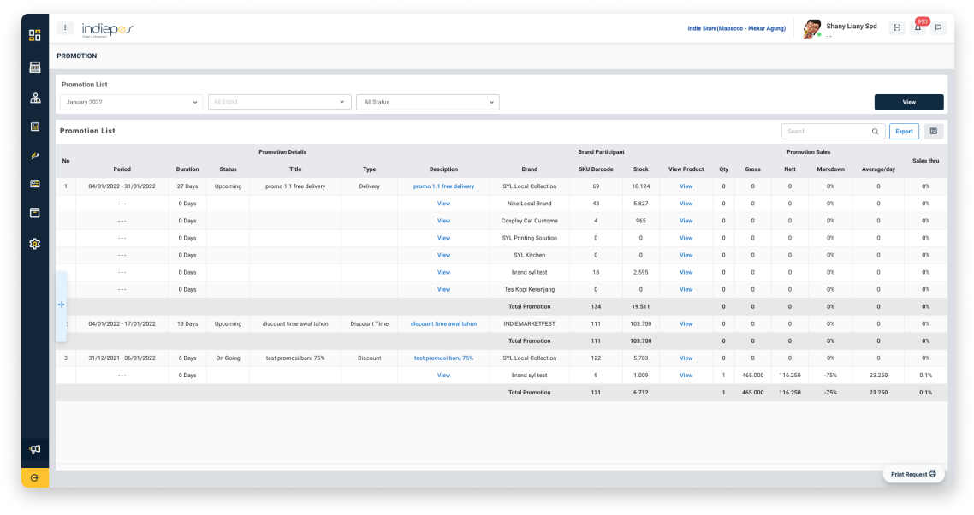Click the yellow logout icon at sidebar bottom
This screenshot has width=974, height=515.
pos(35,477)
